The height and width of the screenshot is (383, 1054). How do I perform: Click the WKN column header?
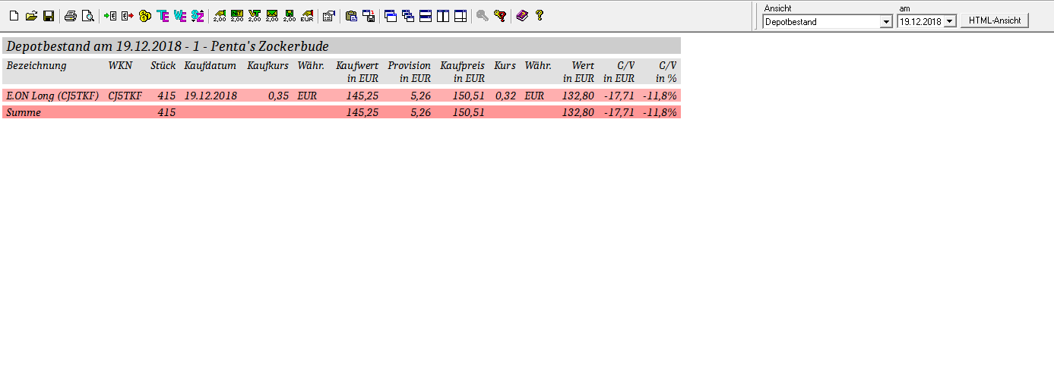click(x=120, y=66)
